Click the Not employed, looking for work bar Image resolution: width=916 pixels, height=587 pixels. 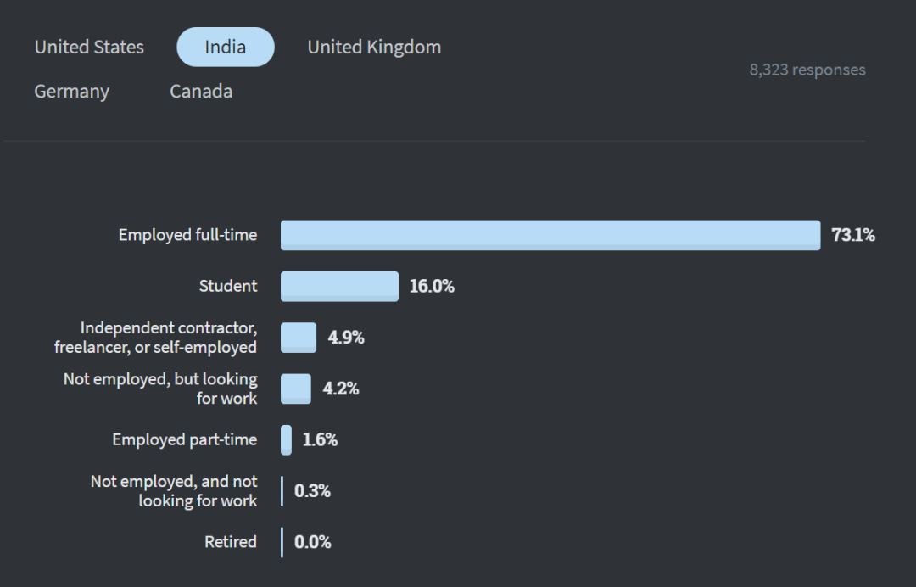(x=296, y=389)
